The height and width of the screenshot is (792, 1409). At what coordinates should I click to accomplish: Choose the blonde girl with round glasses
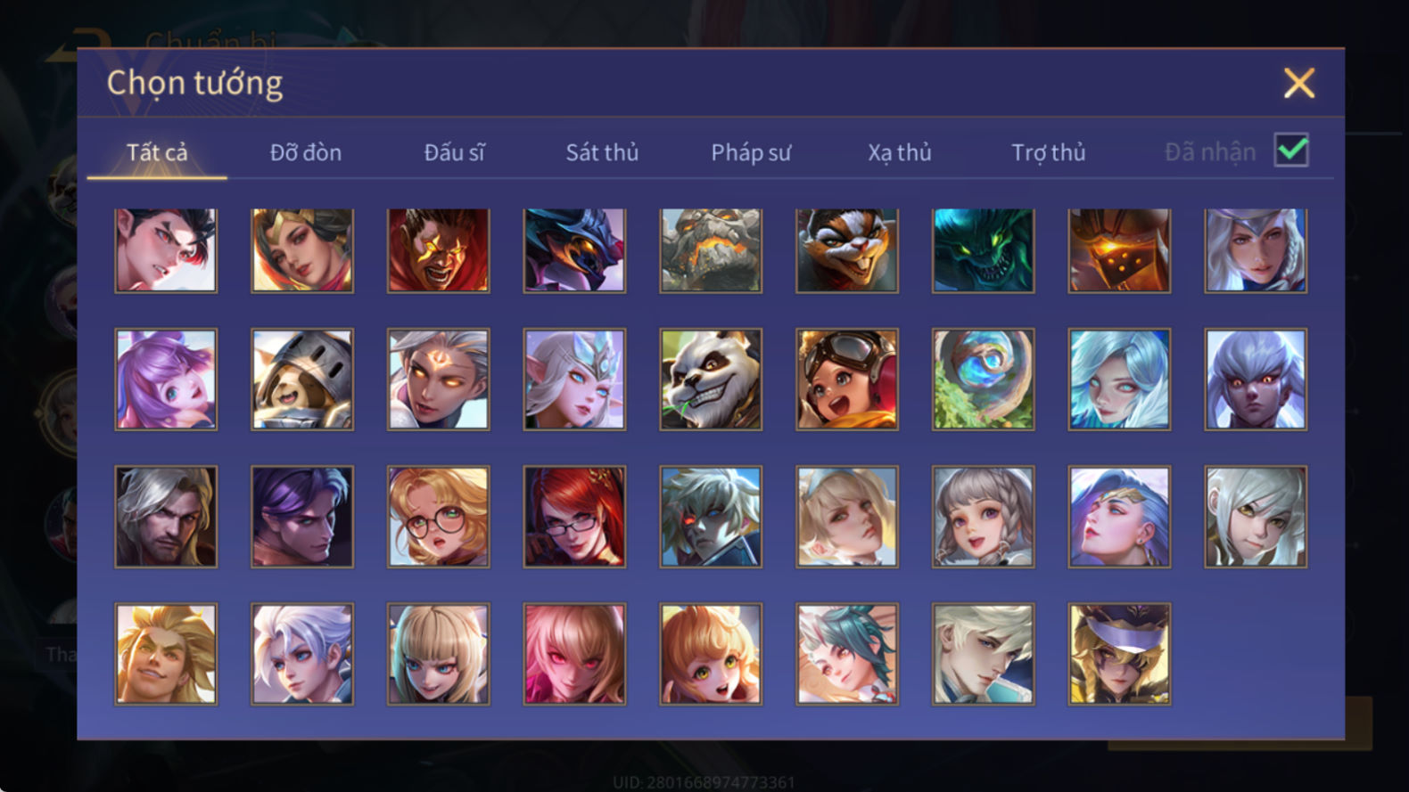tap(438, 517)
